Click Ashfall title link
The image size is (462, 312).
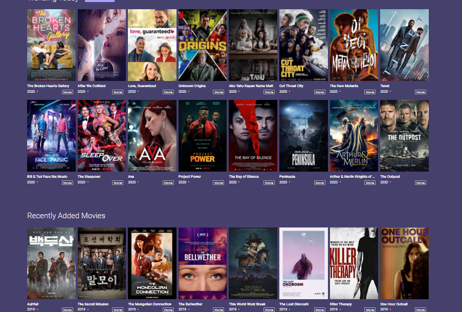[x=33, y=304]
